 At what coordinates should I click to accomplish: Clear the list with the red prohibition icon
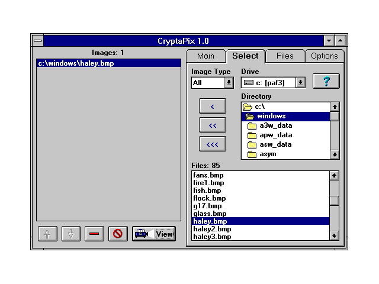tap(117, 234)
